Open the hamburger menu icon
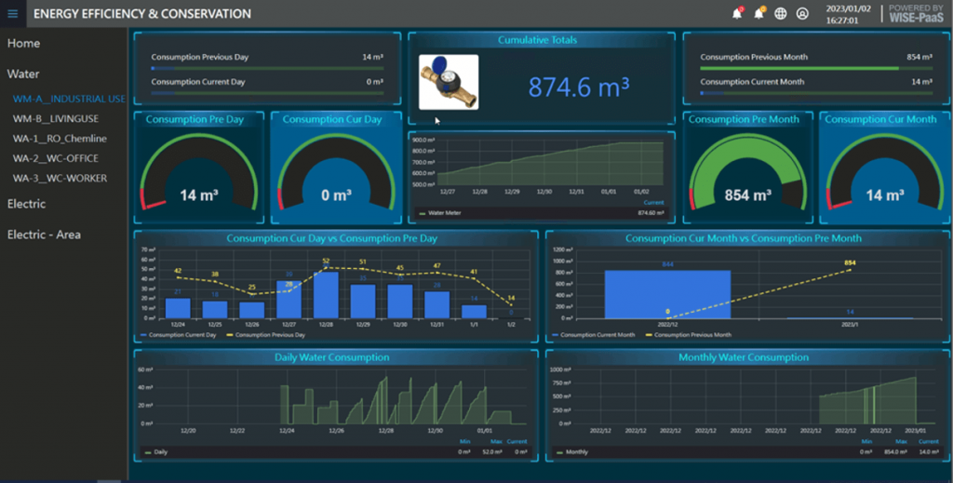This screenshot has height=483, width=953. coord(13,14)
